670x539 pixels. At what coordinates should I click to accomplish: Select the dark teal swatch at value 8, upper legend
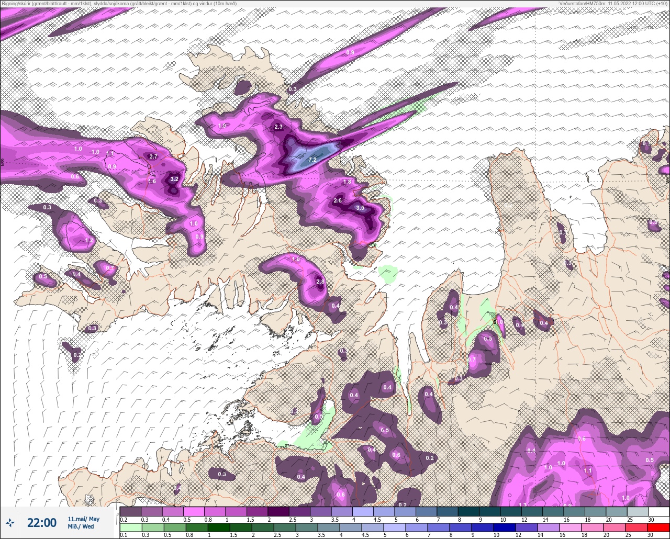tap(468, 511)
